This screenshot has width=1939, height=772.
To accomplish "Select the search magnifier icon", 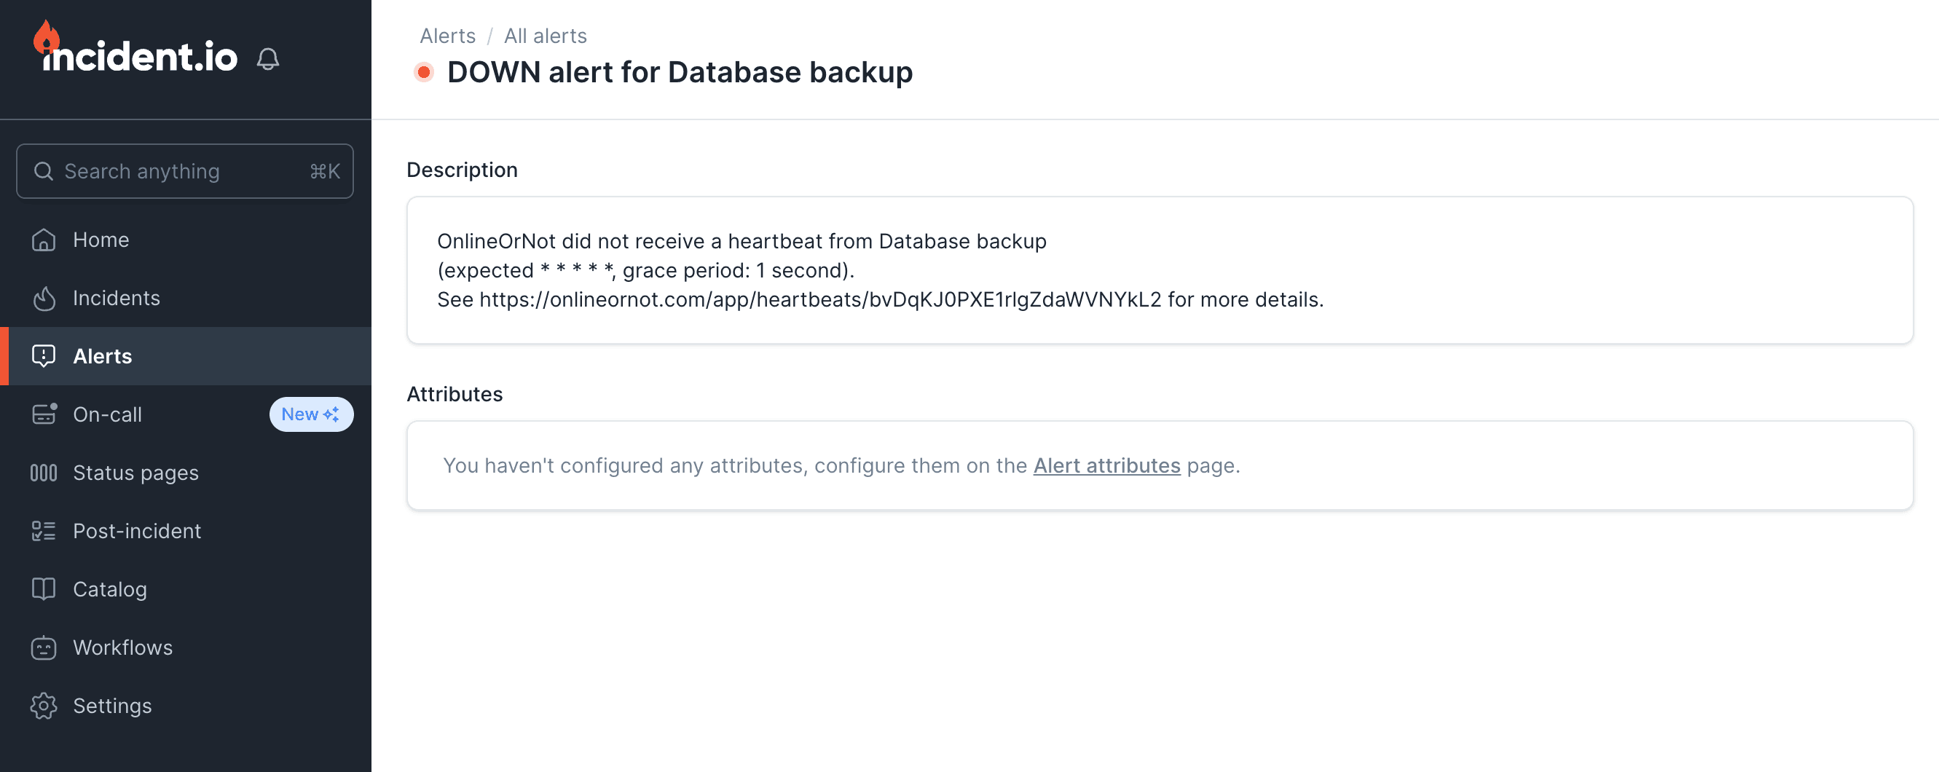I will coord(44,171).
